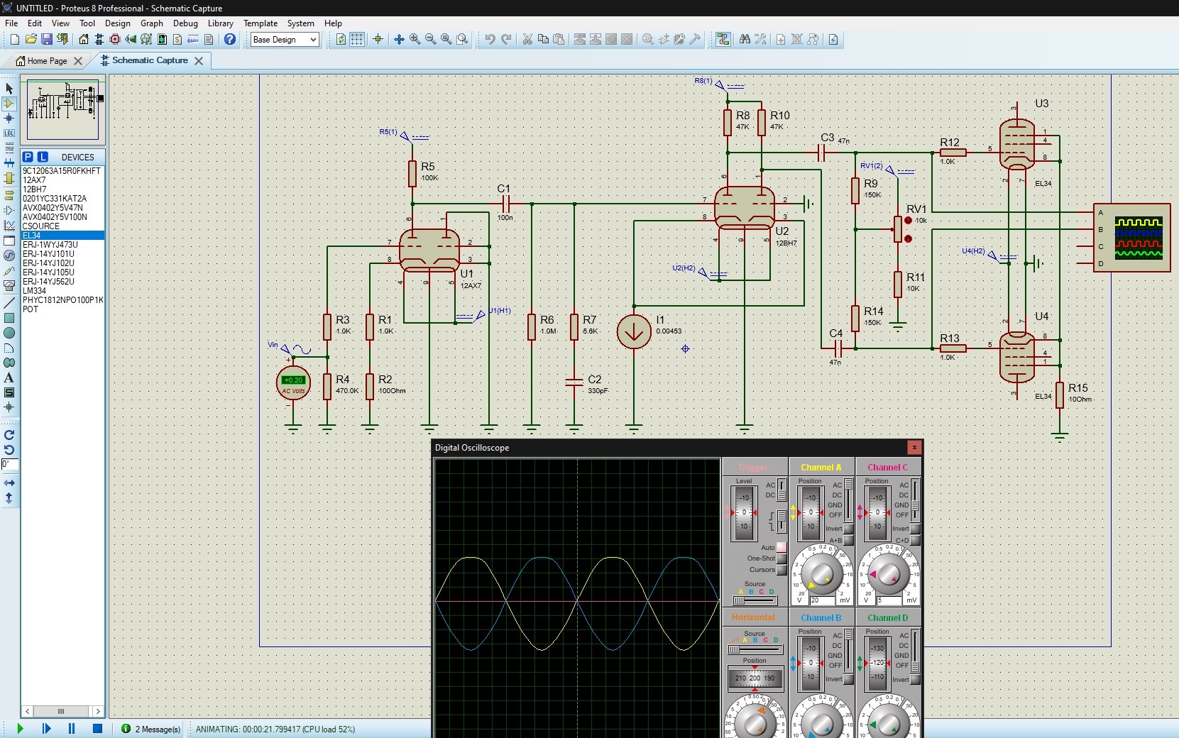Select the Generator mode tool
The height and width of the screenshot is (738, 1179).
(x=9, y=255)
